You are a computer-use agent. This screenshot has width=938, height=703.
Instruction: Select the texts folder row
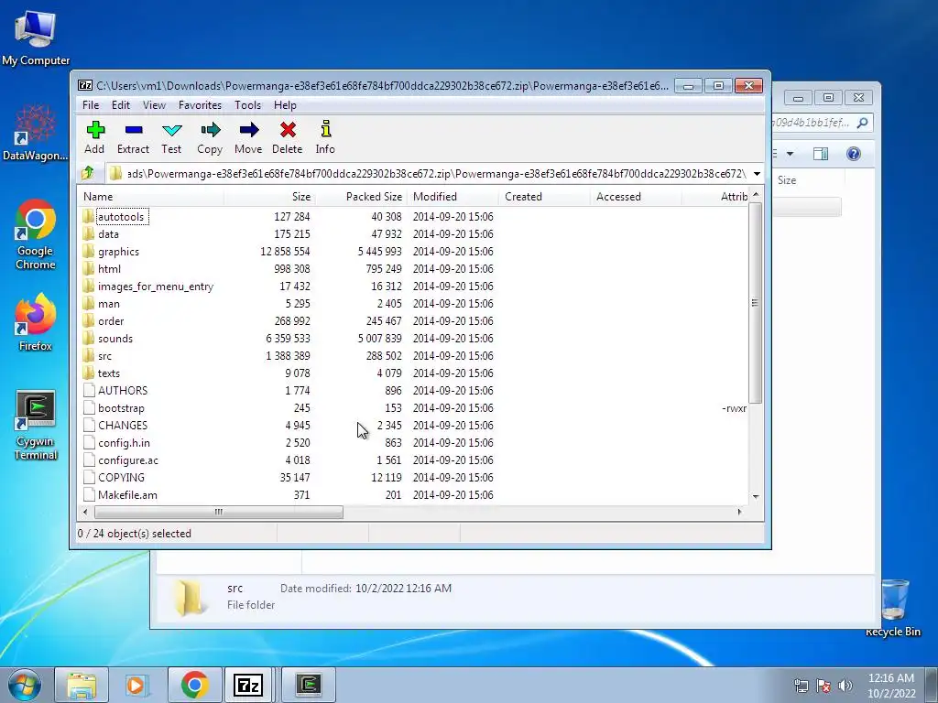(413, 373)
